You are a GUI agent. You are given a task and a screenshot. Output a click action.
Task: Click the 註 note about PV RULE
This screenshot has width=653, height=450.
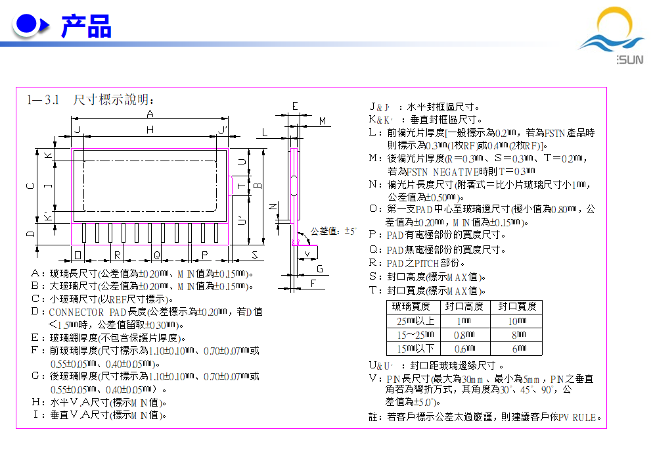[485, 417]
